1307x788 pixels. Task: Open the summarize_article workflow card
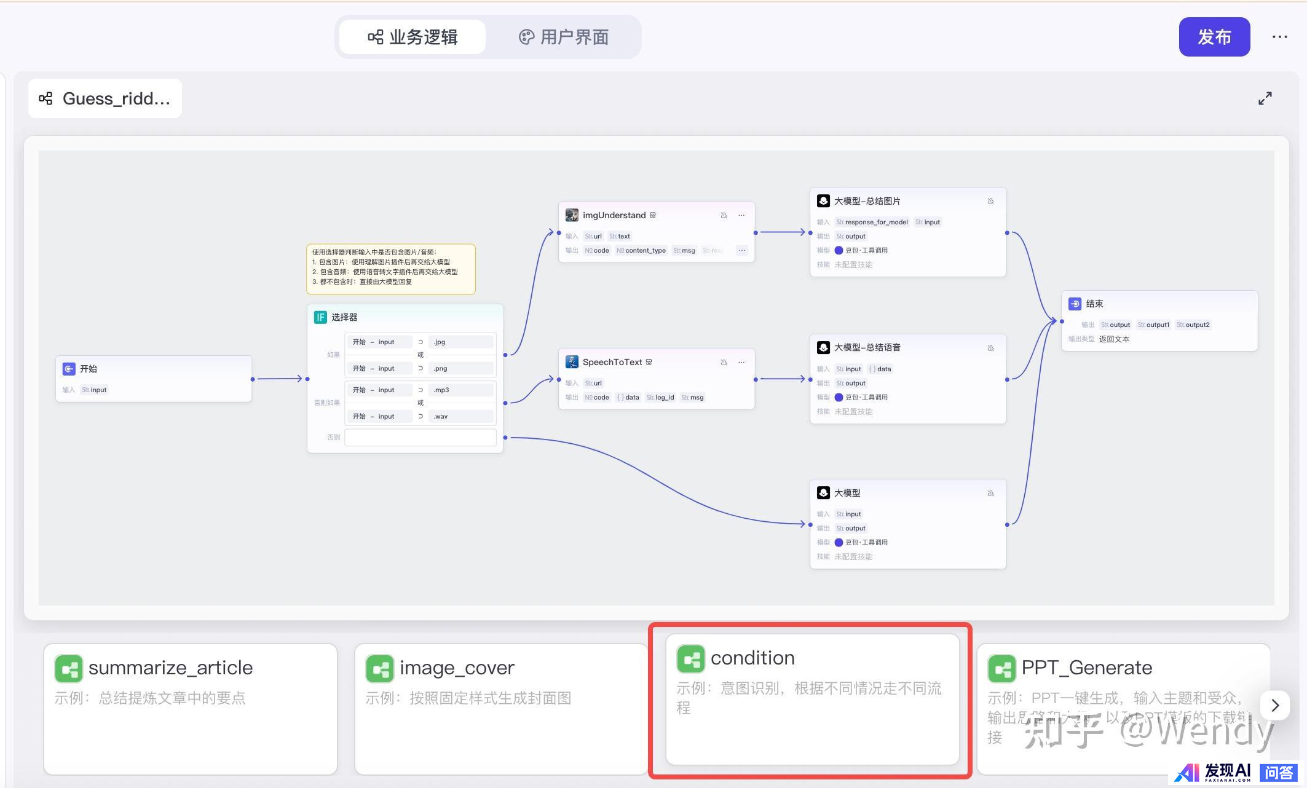[x=190, y=708]
